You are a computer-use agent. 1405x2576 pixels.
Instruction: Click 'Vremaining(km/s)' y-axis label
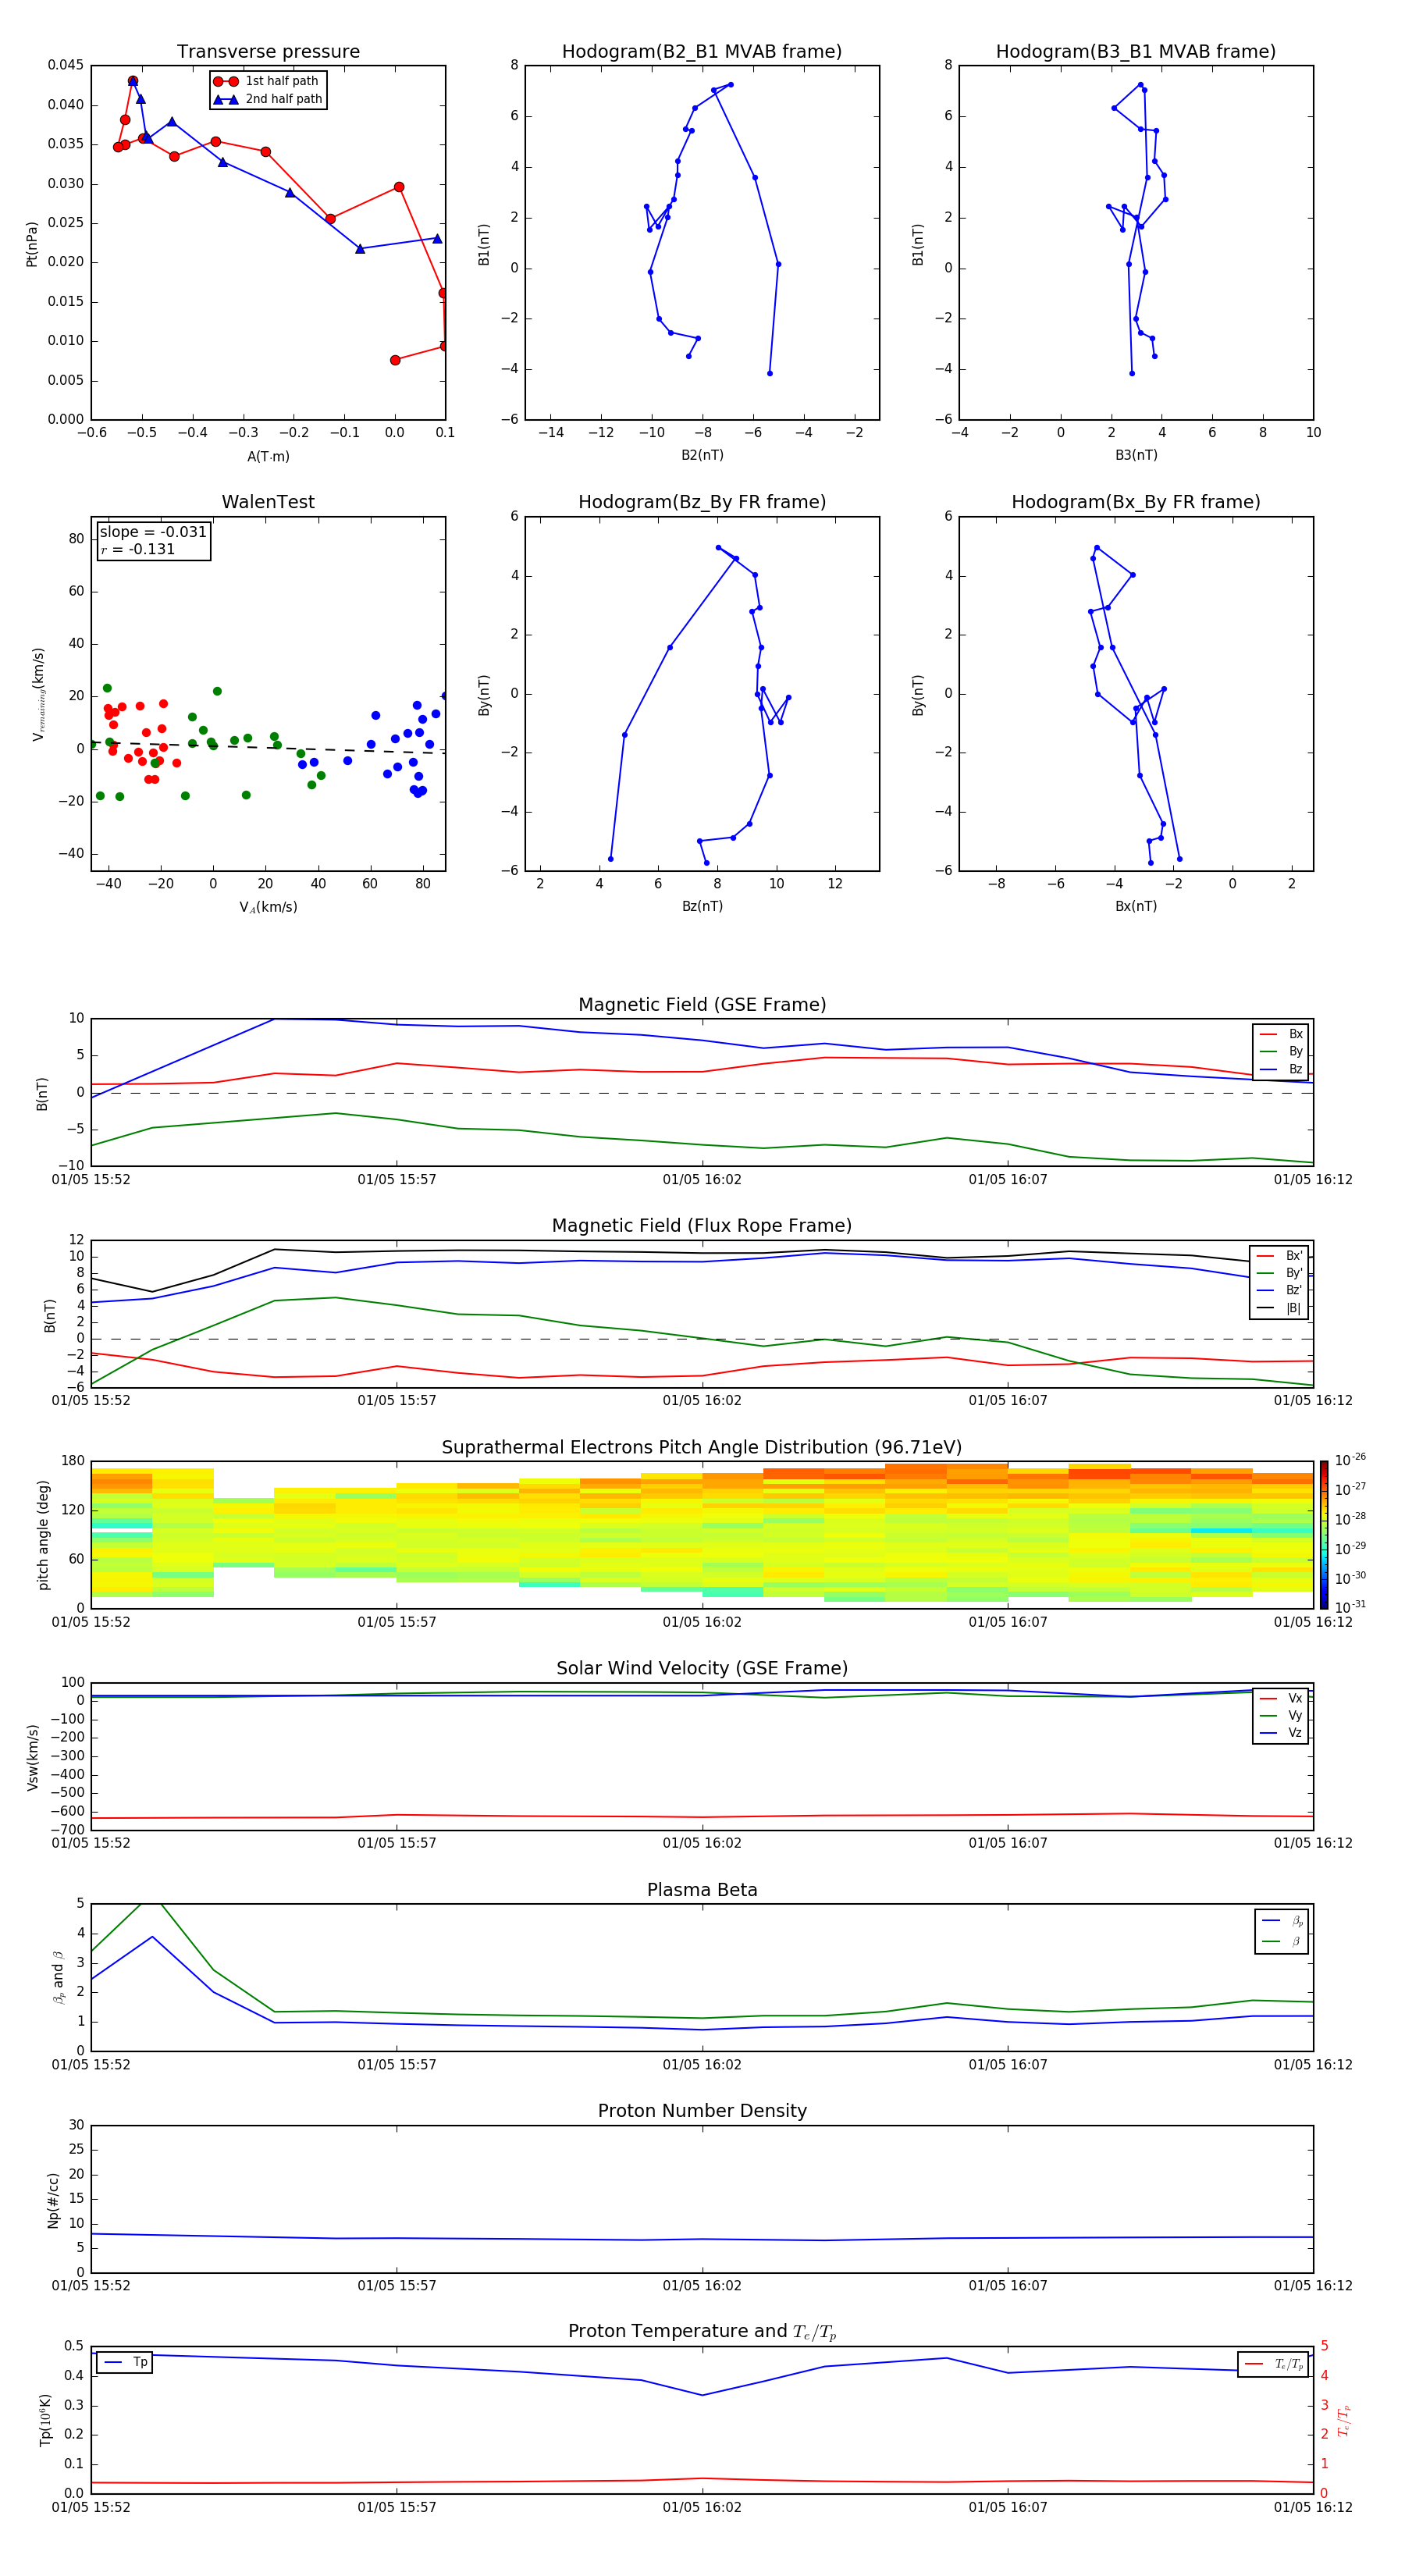coord(38,694)
